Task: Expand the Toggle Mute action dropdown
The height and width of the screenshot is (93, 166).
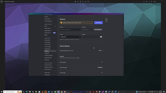Action: (70, 37)
